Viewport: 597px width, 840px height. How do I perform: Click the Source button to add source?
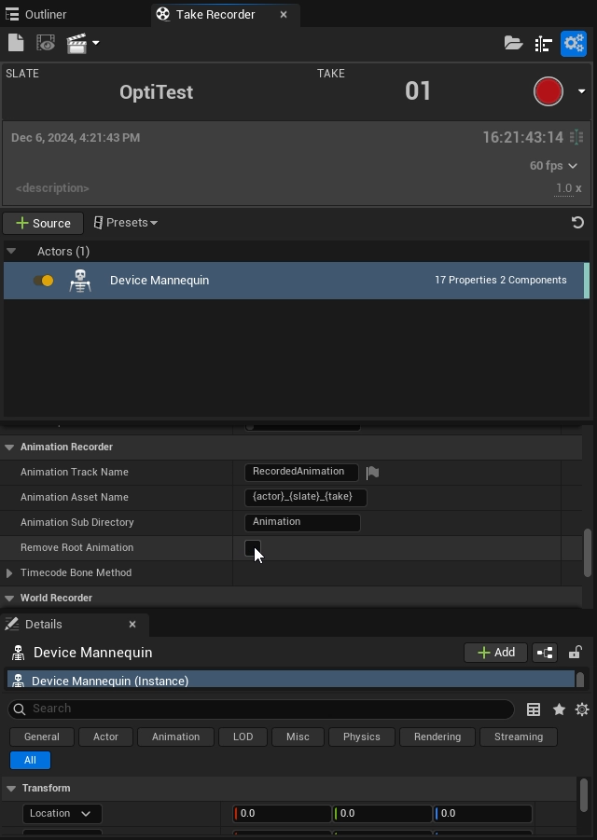coord(43,223)
